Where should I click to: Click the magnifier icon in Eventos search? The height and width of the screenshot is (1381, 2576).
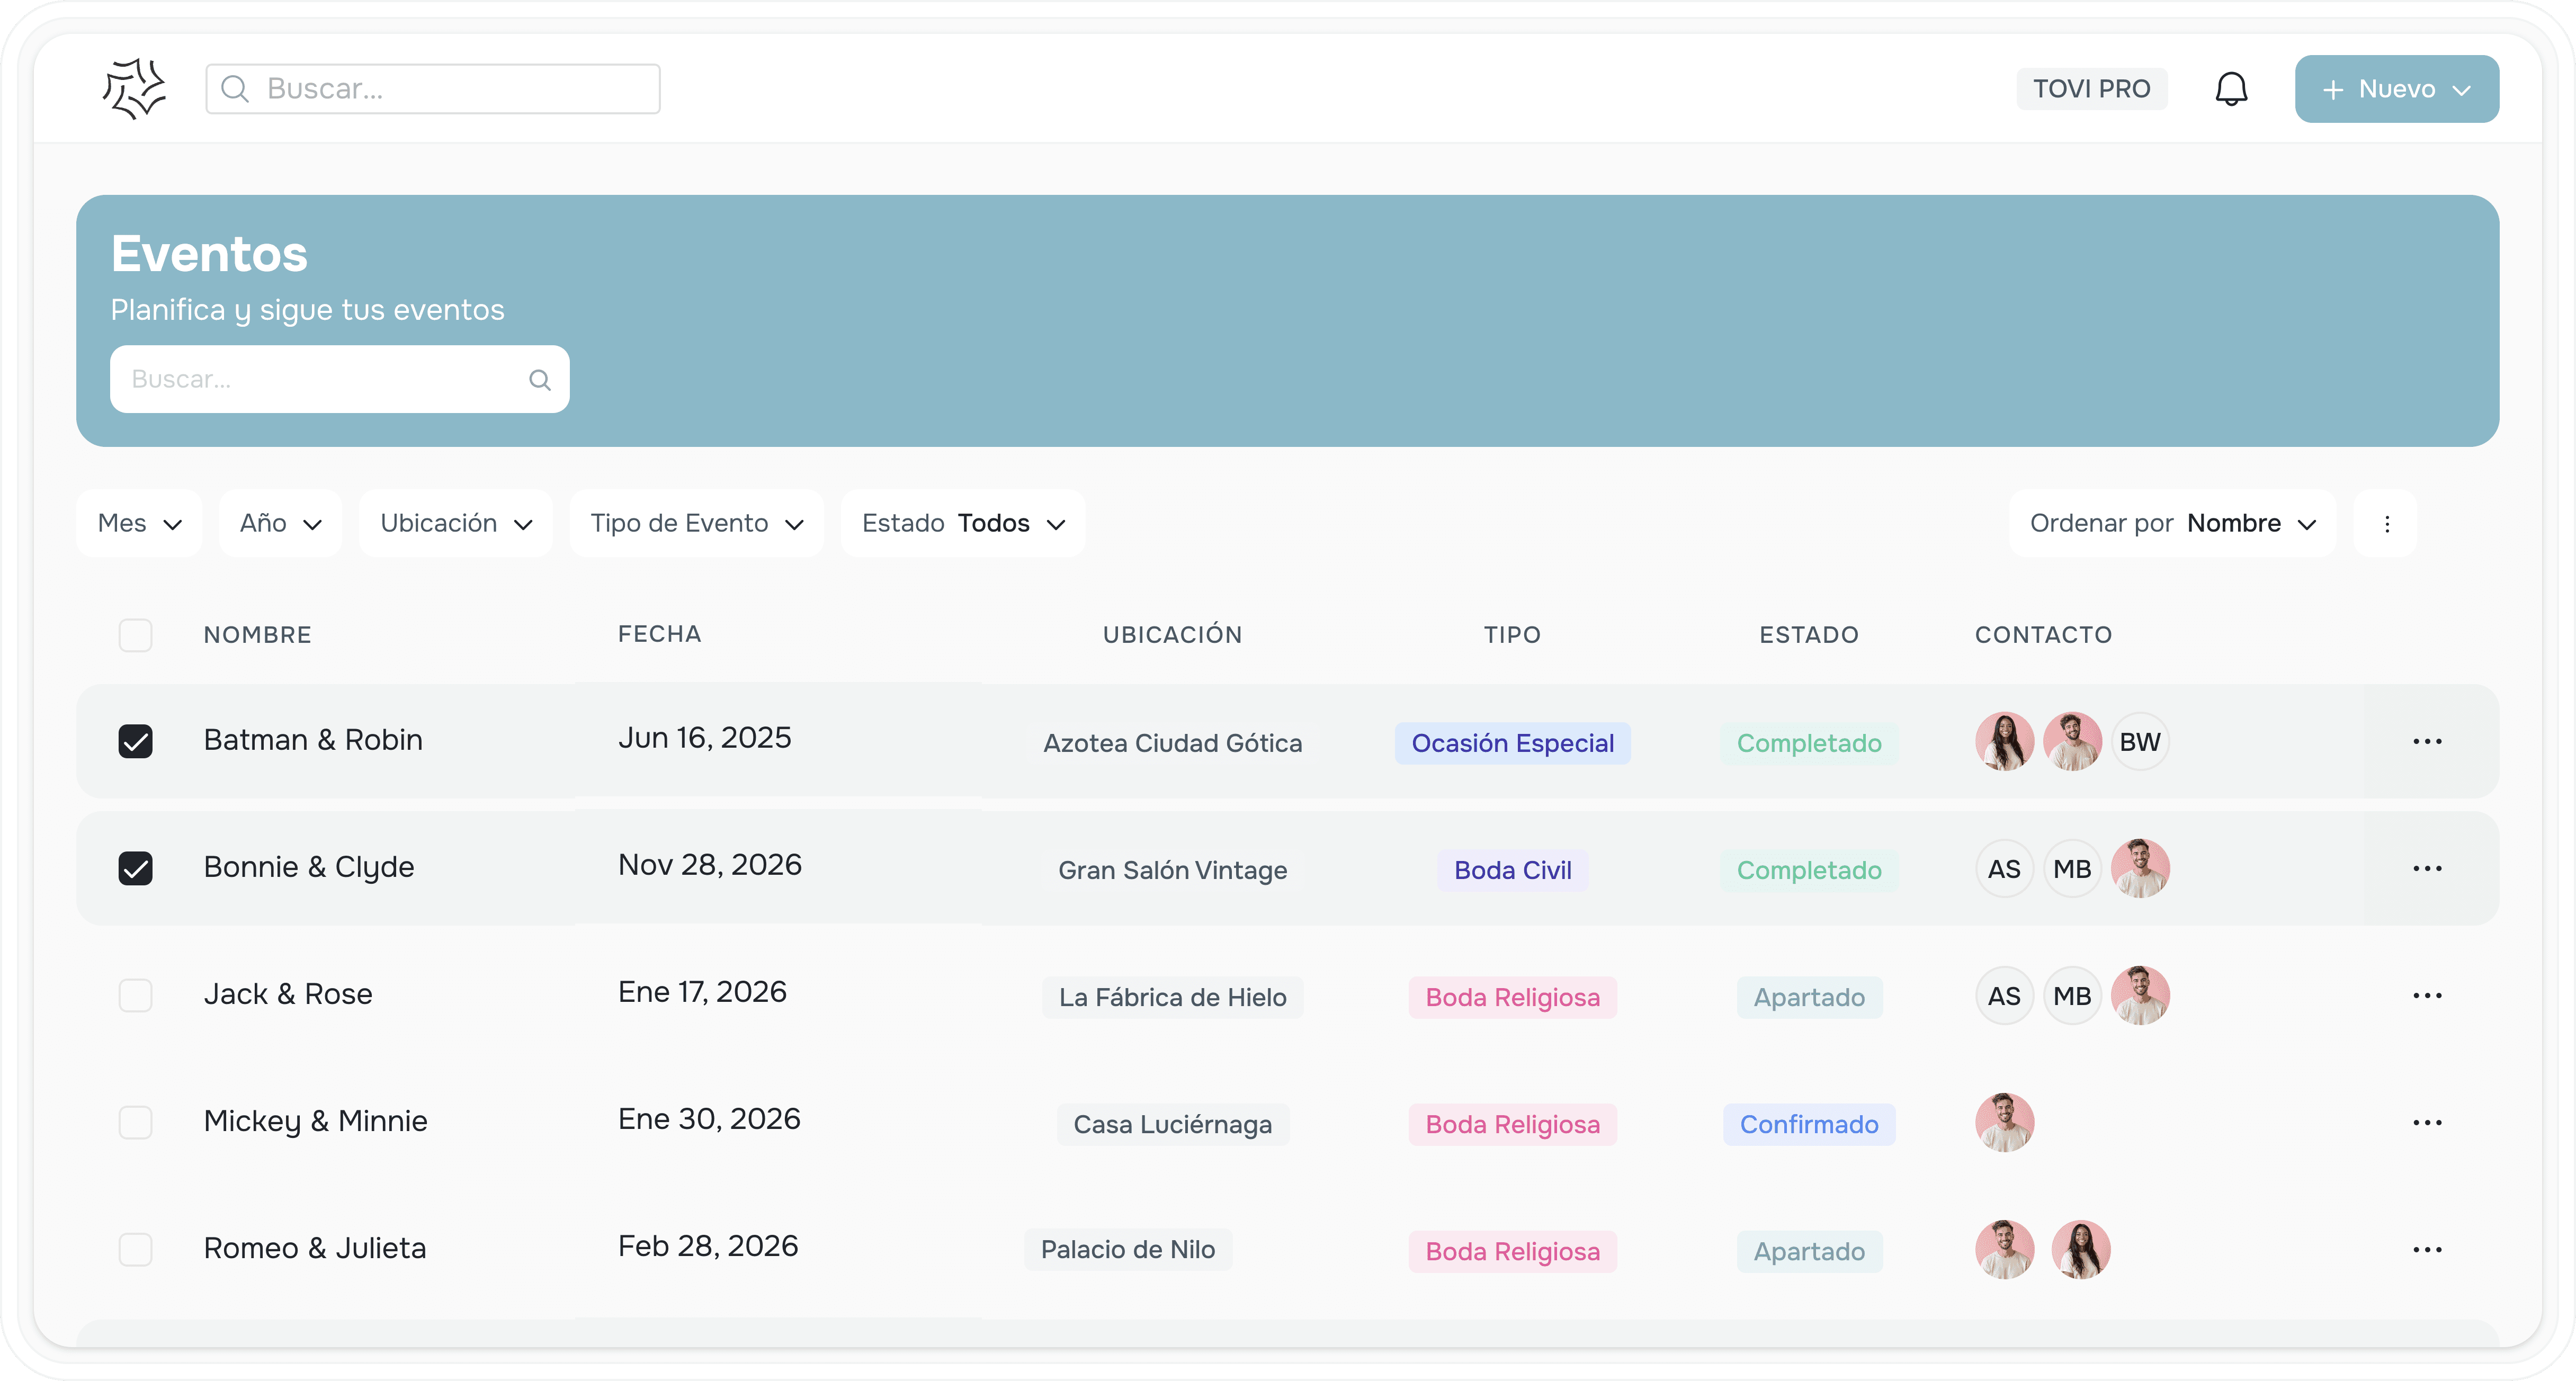[540, 380]
